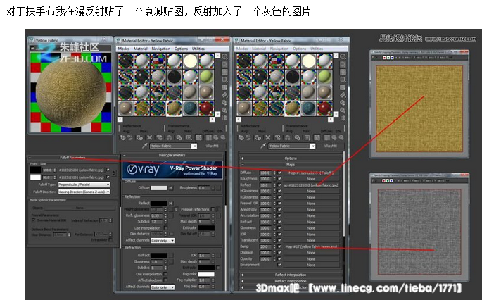This screenshot has height=300, width=482.
Task: Toggle Show Shaded Material icon in Basic parameters editor
Action: pos(199,137)
